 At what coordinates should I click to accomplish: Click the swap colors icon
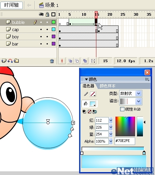[x=95, y=112]
